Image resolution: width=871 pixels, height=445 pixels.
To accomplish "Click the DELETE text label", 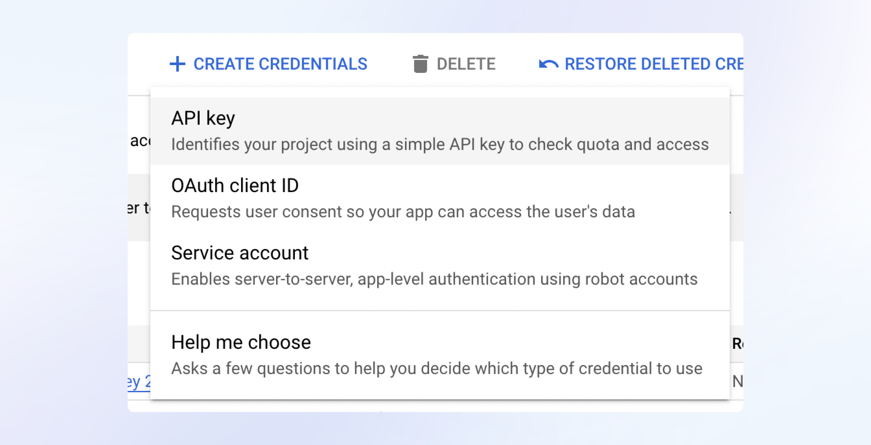I will pos(466,64).
